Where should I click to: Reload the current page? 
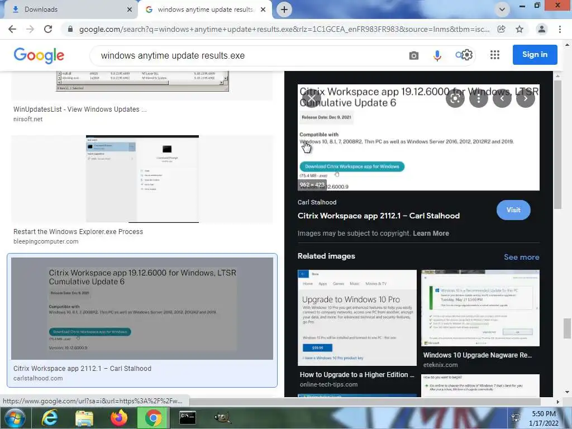tap(48, 29)
